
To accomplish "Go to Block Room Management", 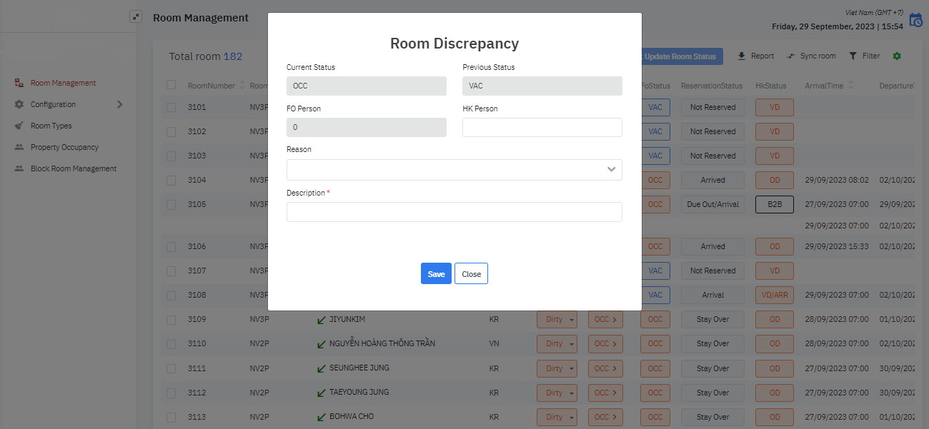I will 73,168.
